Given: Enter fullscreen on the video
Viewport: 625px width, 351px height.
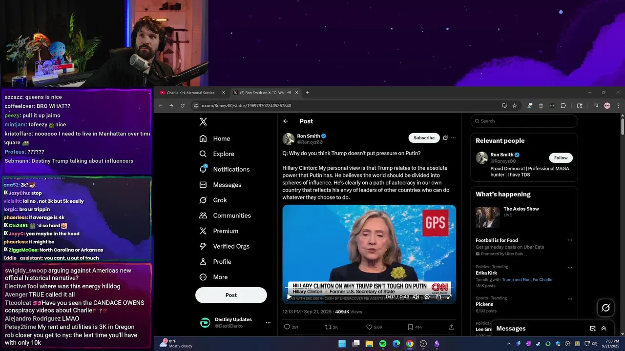Looking at the screenshot, I should pyautogui.click(x=449, y=297).
